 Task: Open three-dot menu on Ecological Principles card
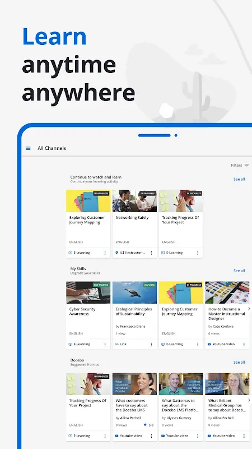(x=151, y=345)
